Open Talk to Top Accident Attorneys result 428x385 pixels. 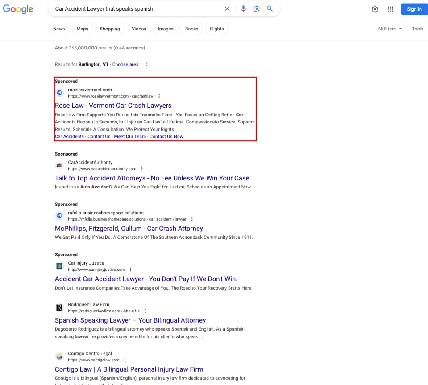pyautogui.click(x=152, y=178)
